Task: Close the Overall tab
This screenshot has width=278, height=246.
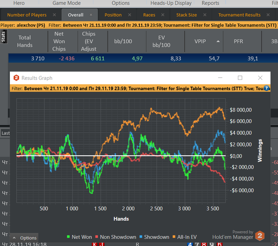Action: coord(91,15)
